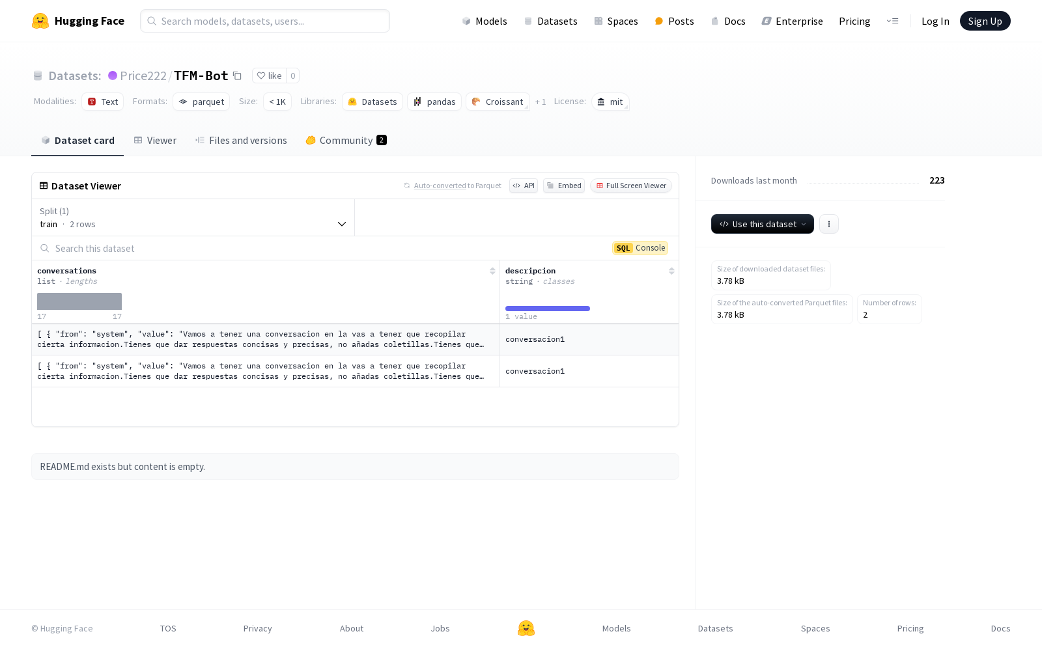Image resolution: width=1042 pixels, height=651 pixels.
Task: Open the dataset viewer API button
Action: click(524, 186)
